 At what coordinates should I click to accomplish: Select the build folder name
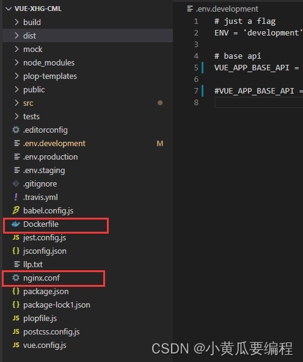coord(32,23)
